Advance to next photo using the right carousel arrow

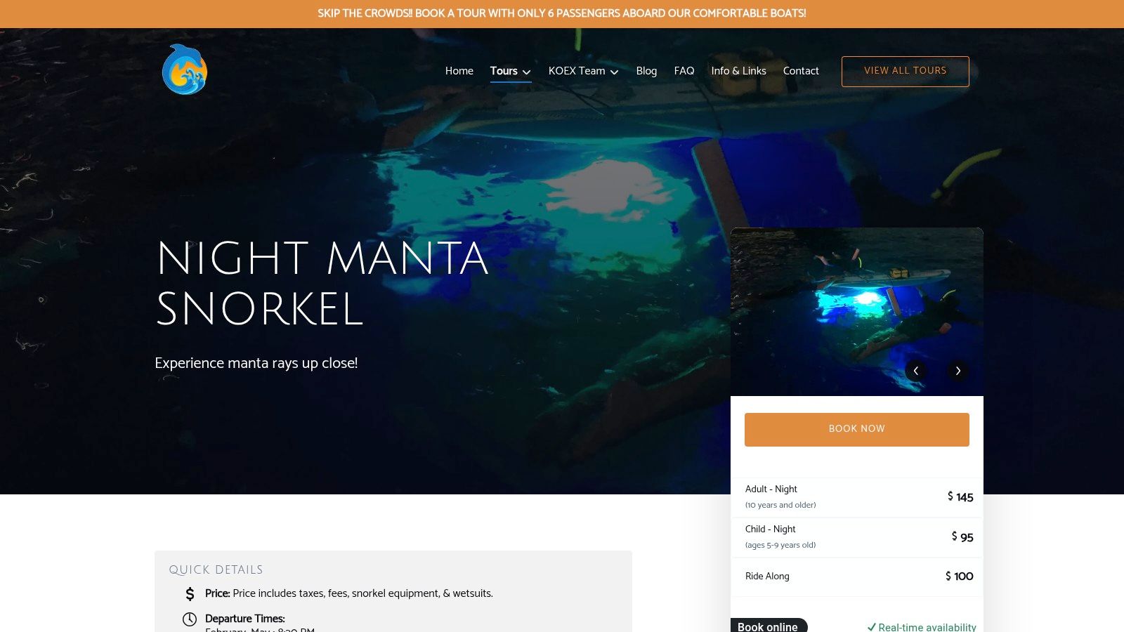click(x=958, y=371)
